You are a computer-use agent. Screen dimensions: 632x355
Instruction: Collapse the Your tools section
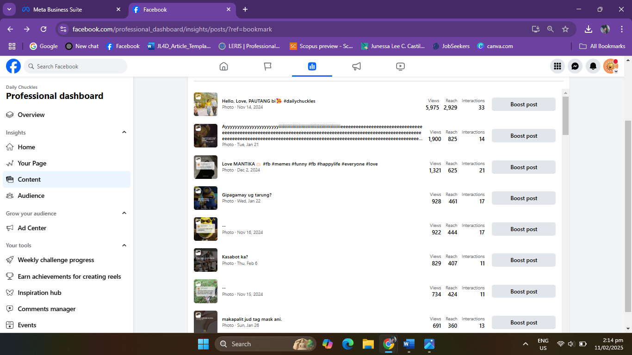point(124,245)
